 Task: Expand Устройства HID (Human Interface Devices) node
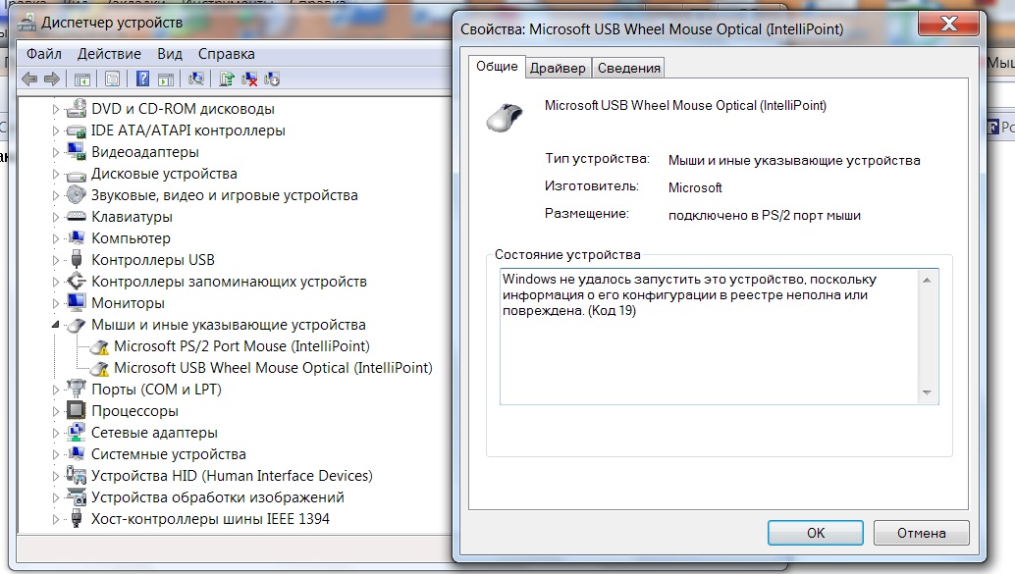coord(56,476)
